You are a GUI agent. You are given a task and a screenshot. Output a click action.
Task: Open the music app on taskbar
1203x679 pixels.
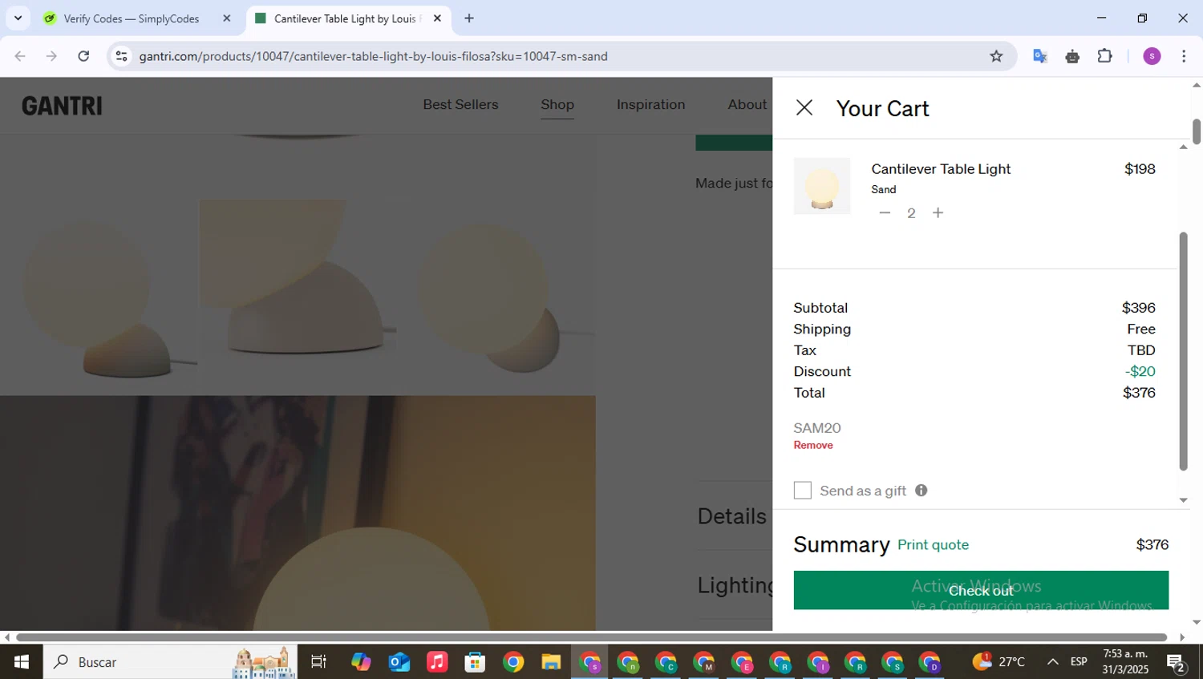[x=437, y=661]
